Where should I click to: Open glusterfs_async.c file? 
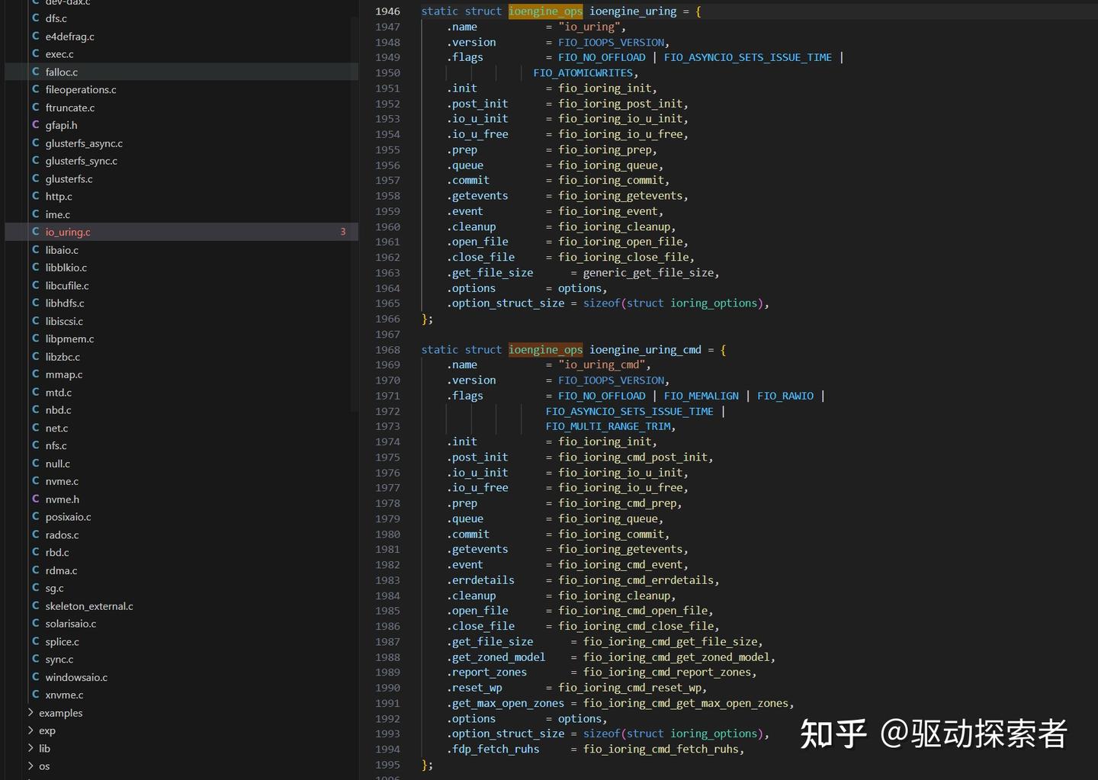tap(84, 143)
